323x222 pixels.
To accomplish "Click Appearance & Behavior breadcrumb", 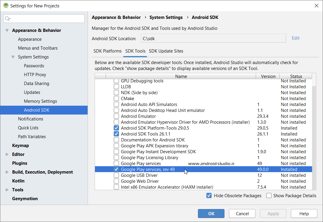I will click(x=116, y=17).
